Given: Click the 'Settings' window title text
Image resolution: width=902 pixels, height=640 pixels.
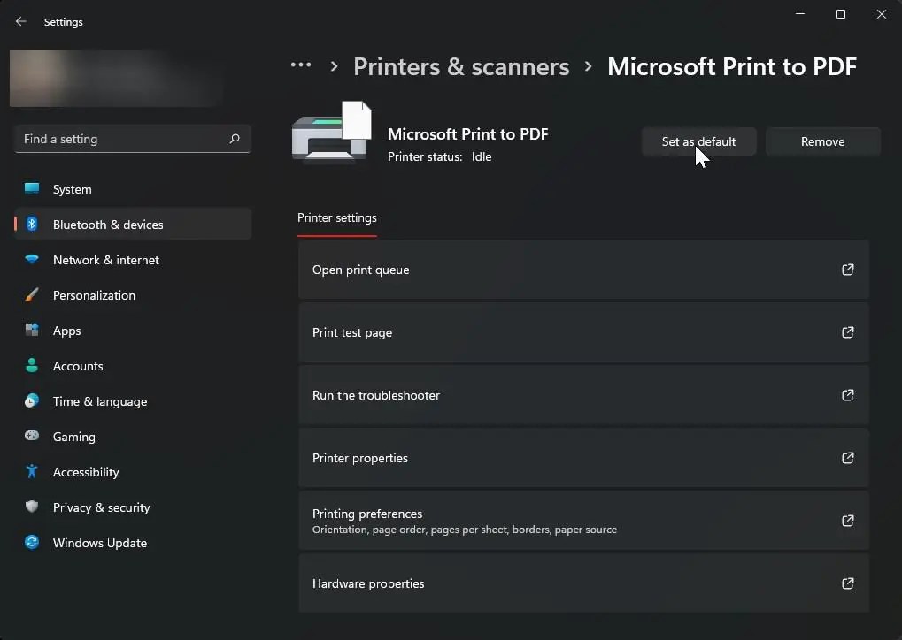Looking at the screenshot, I should (63, 22).
